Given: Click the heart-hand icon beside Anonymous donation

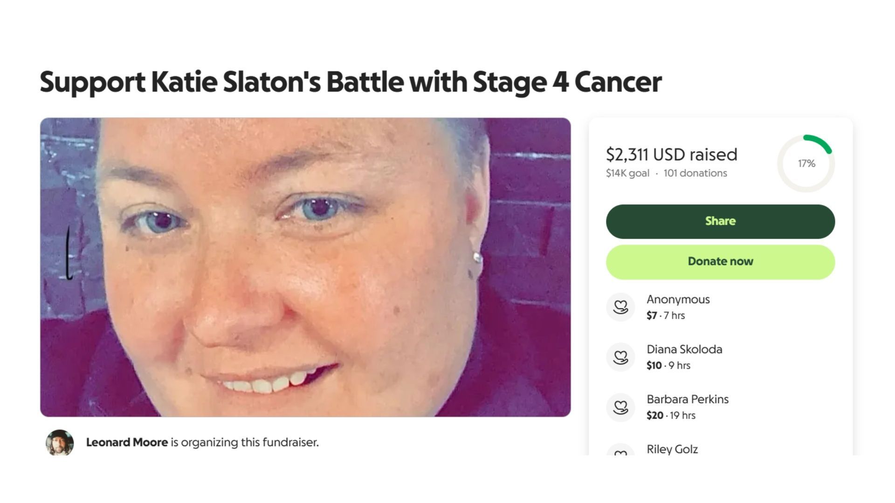Looking at the screenshot, I should point(620,307).
